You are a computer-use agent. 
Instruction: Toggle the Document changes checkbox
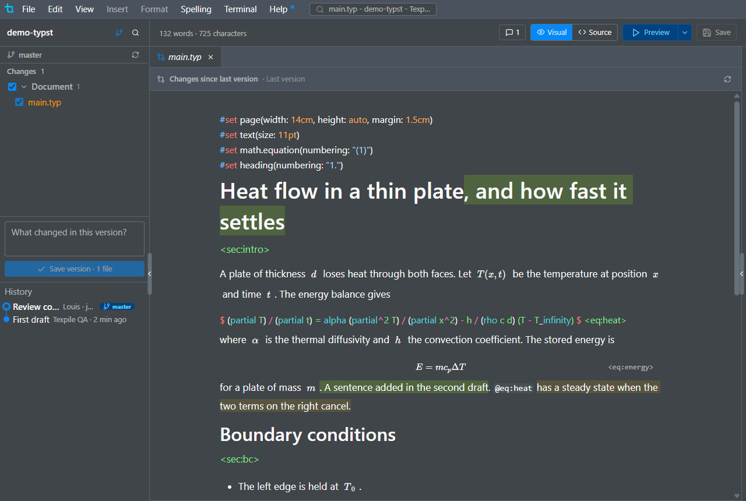coord(12,87)
